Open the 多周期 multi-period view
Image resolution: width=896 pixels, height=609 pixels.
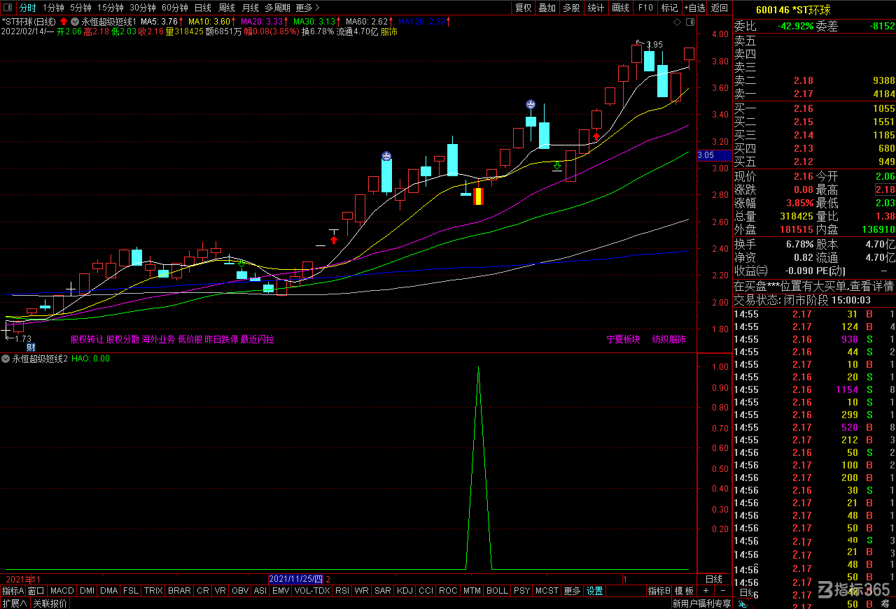(x=277, y=8)
